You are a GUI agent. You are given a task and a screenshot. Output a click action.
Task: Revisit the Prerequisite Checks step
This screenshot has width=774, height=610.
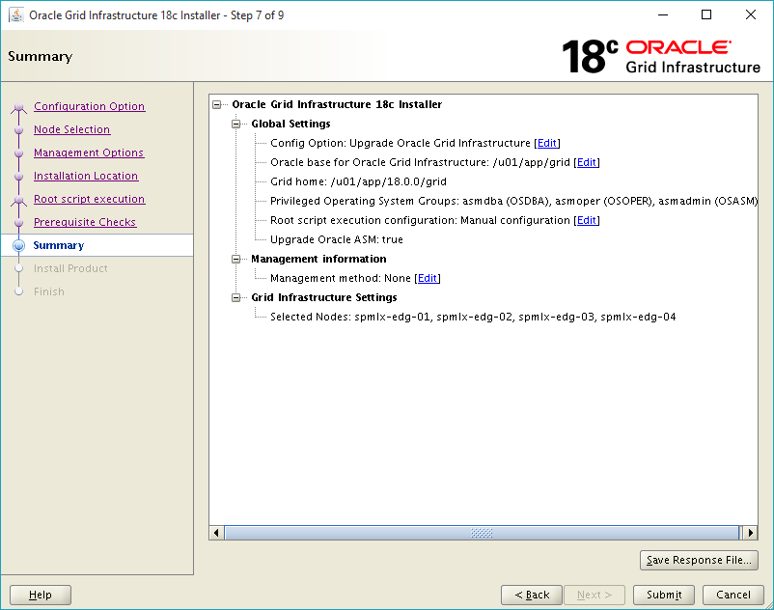85,222
